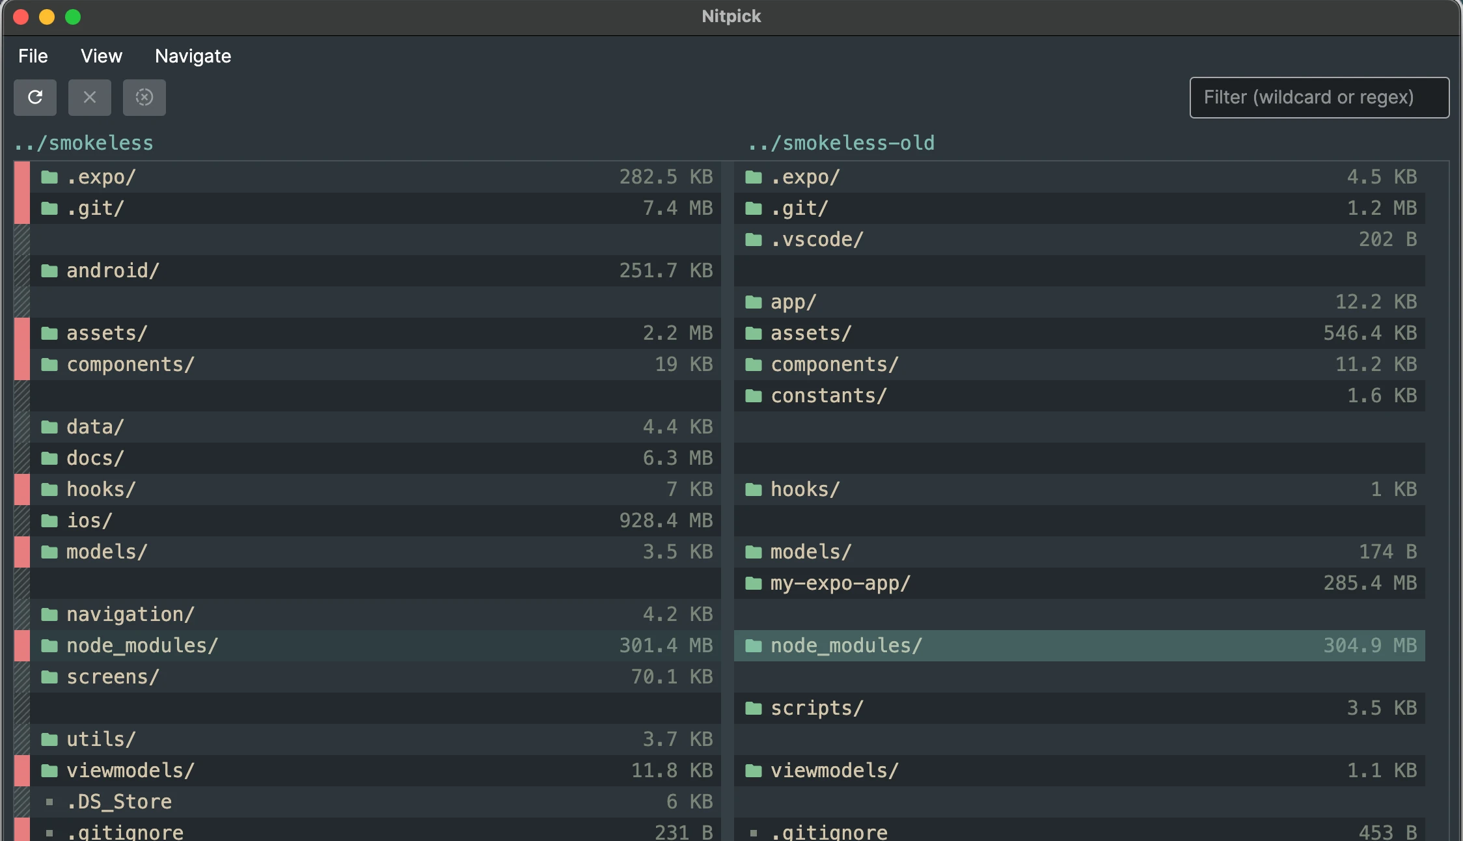The image size is (1463, 841).
Task: Click folder icon of ios/ row
Action: pyautogui.click(x=49, y=521)
